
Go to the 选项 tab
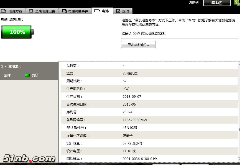click(x=123, y=11)
